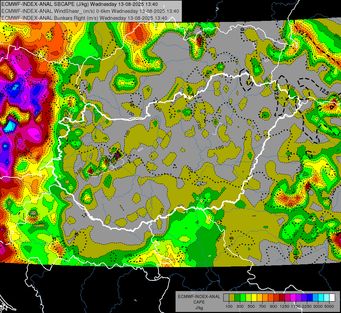Click the legend scale value 1750
341x313 pixels.
coord(296,306)
